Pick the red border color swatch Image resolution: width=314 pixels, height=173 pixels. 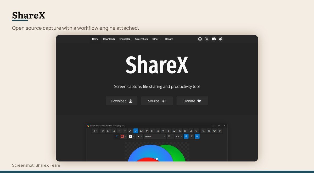tap(122, 136)
